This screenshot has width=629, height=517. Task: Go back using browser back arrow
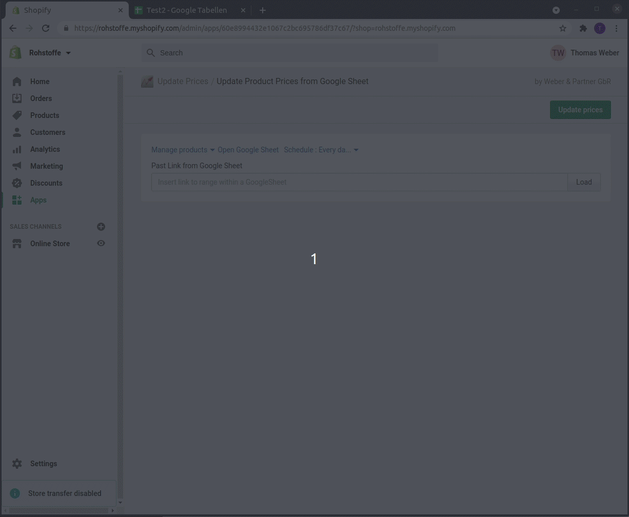13,28
